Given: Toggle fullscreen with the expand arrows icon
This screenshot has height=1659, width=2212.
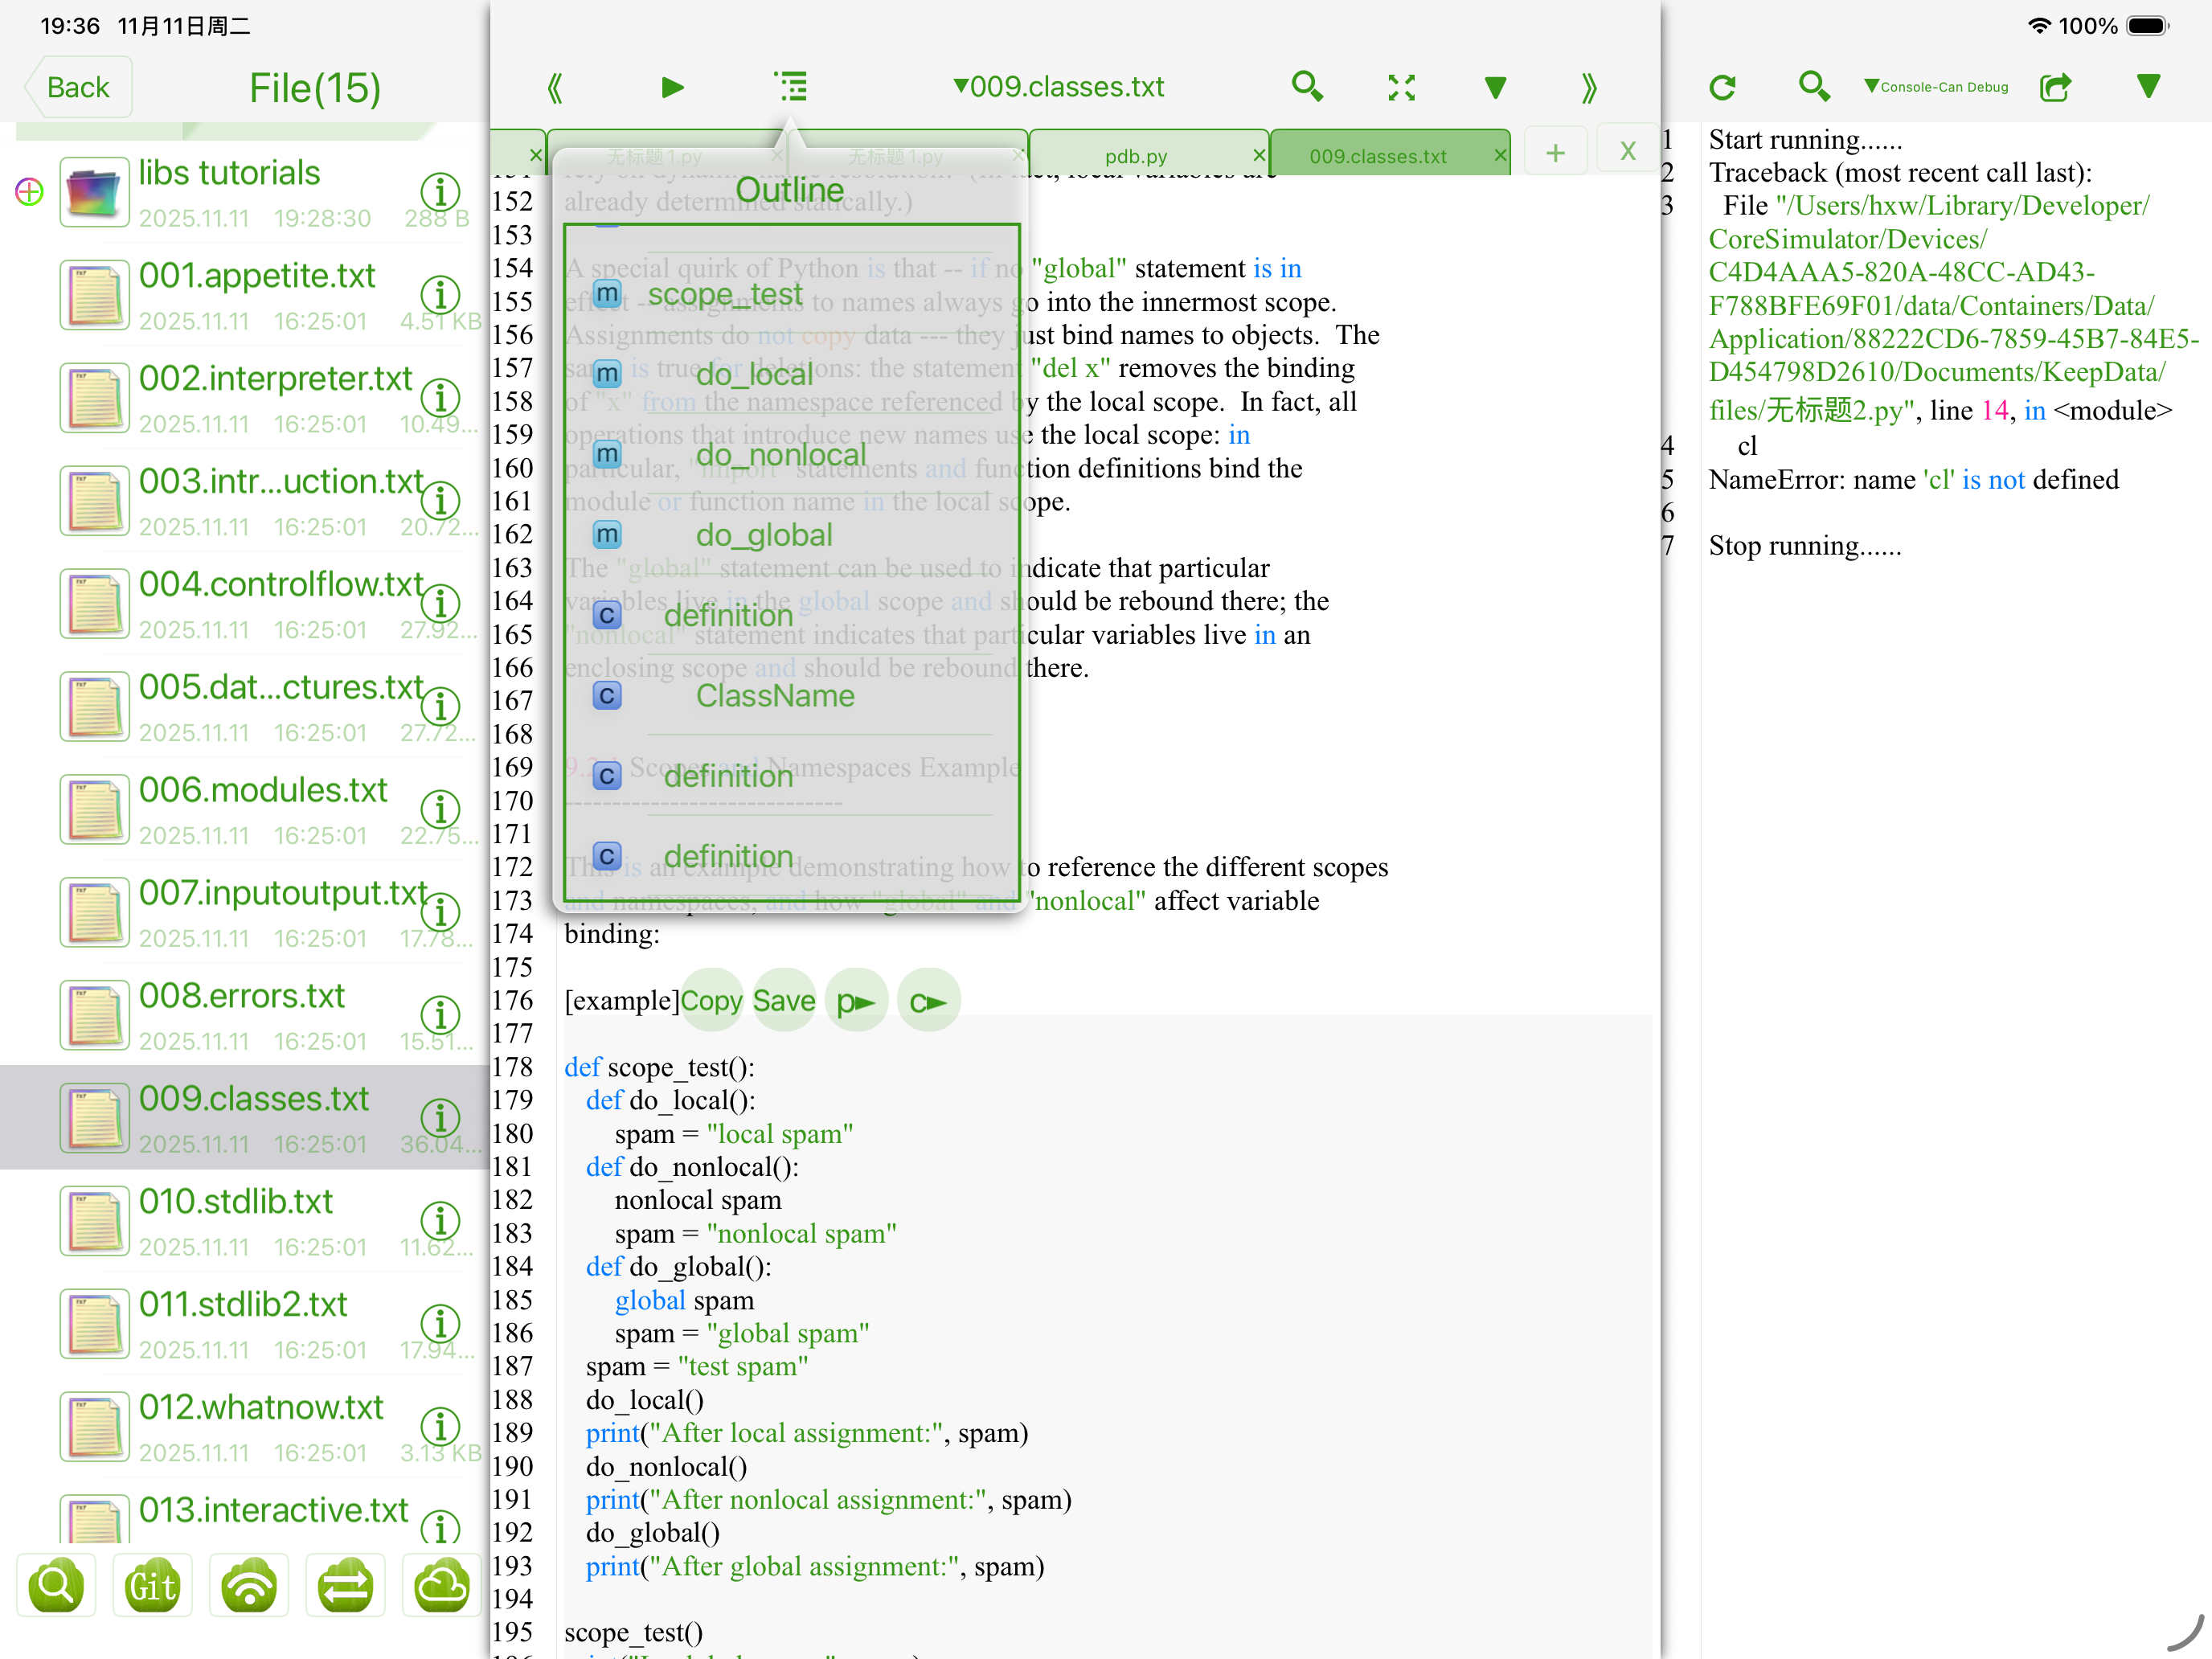Looking at the screenshot, I should click(1401, 87).
